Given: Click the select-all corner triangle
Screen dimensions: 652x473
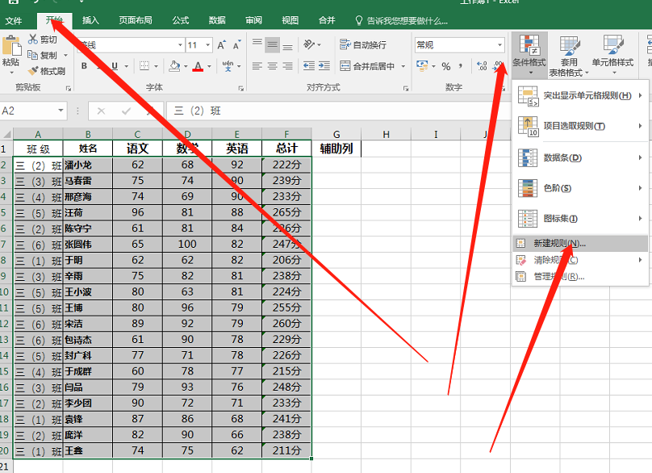Looking at the screenshot, I should point(7,134).
